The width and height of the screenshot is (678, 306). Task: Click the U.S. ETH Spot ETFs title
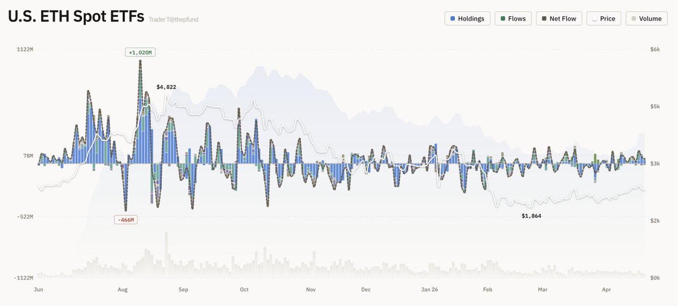tap(76, 17)
